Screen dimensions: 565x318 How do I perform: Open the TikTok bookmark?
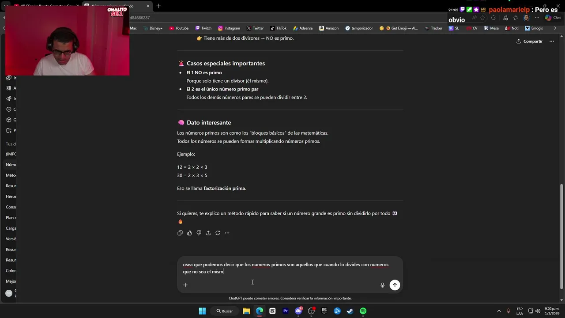pos(278,28)
